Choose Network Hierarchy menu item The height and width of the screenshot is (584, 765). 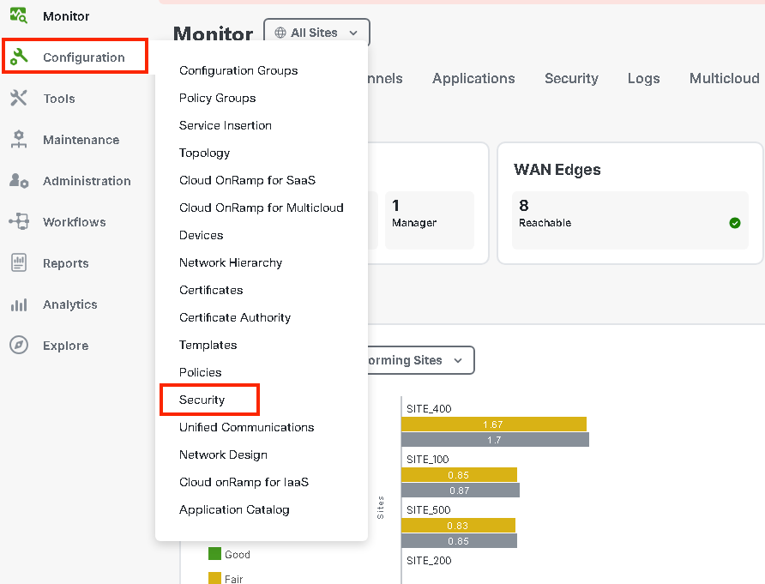(231, 263)
